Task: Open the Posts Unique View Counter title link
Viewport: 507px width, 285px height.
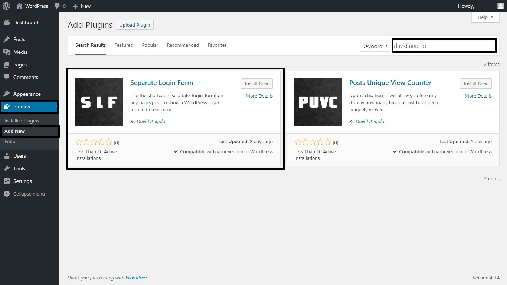Action: point(390,83)
